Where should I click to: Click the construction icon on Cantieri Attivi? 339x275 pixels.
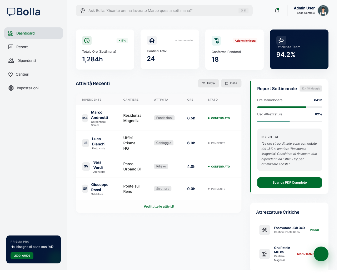(152, 40)
